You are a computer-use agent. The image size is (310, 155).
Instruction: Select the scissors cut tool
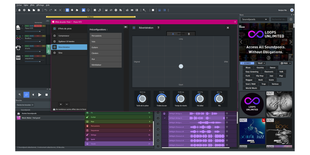[55, 10]
